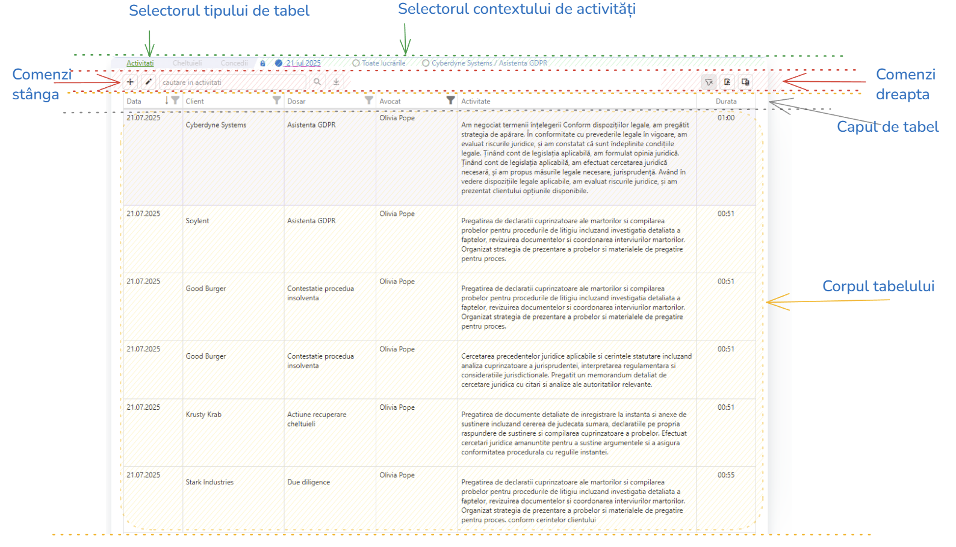This screenshot has height=547, width=956.
Task: Open the Data column filter funnel
Action: (175, 100)
